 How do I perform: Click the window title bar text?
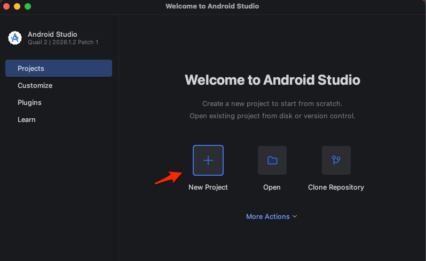(212, 6)
